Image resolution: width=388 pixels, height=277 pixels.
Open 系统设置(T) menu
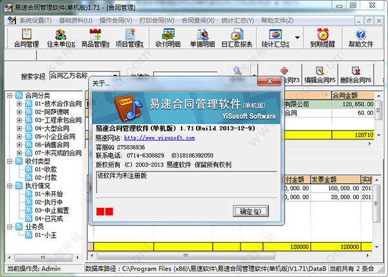click(36, 20)
